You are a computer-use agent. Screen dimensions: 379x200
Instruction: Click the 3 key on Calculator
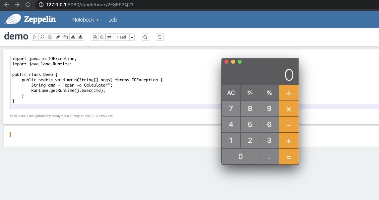pyautogui.click(x=269, y=141)
